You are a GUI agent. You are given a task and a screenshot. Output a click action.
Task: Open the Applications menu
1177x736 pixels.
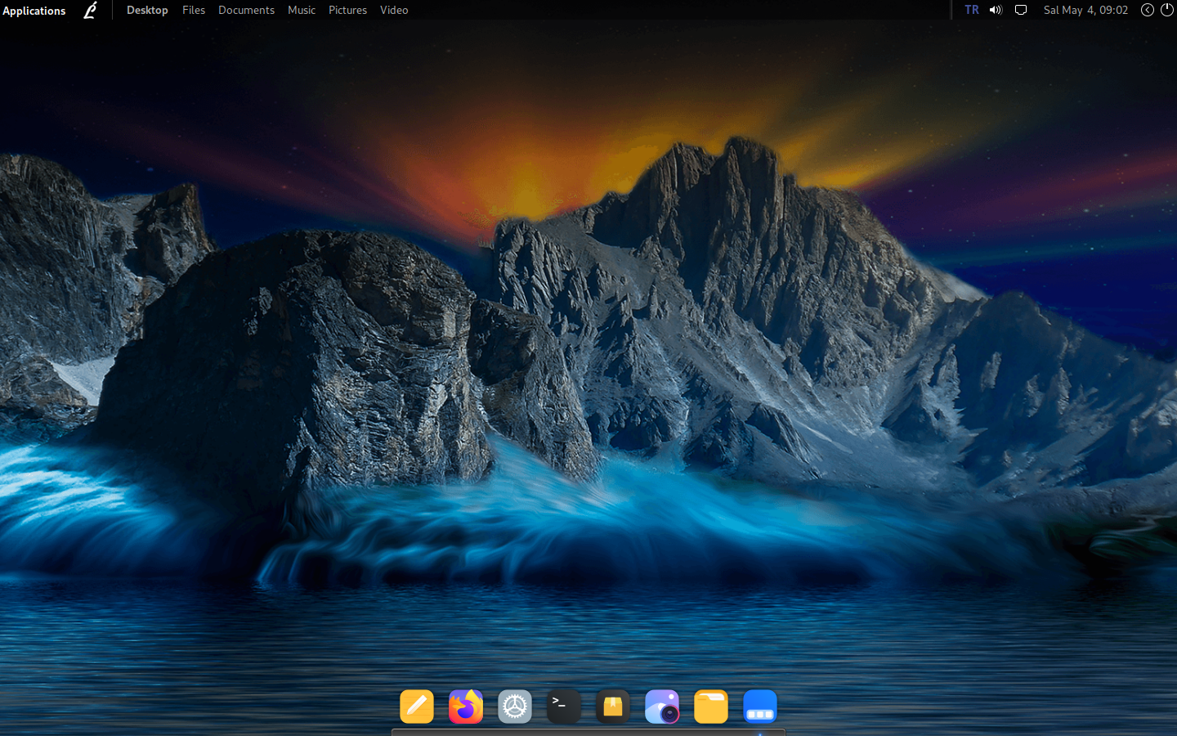(34, 11)
